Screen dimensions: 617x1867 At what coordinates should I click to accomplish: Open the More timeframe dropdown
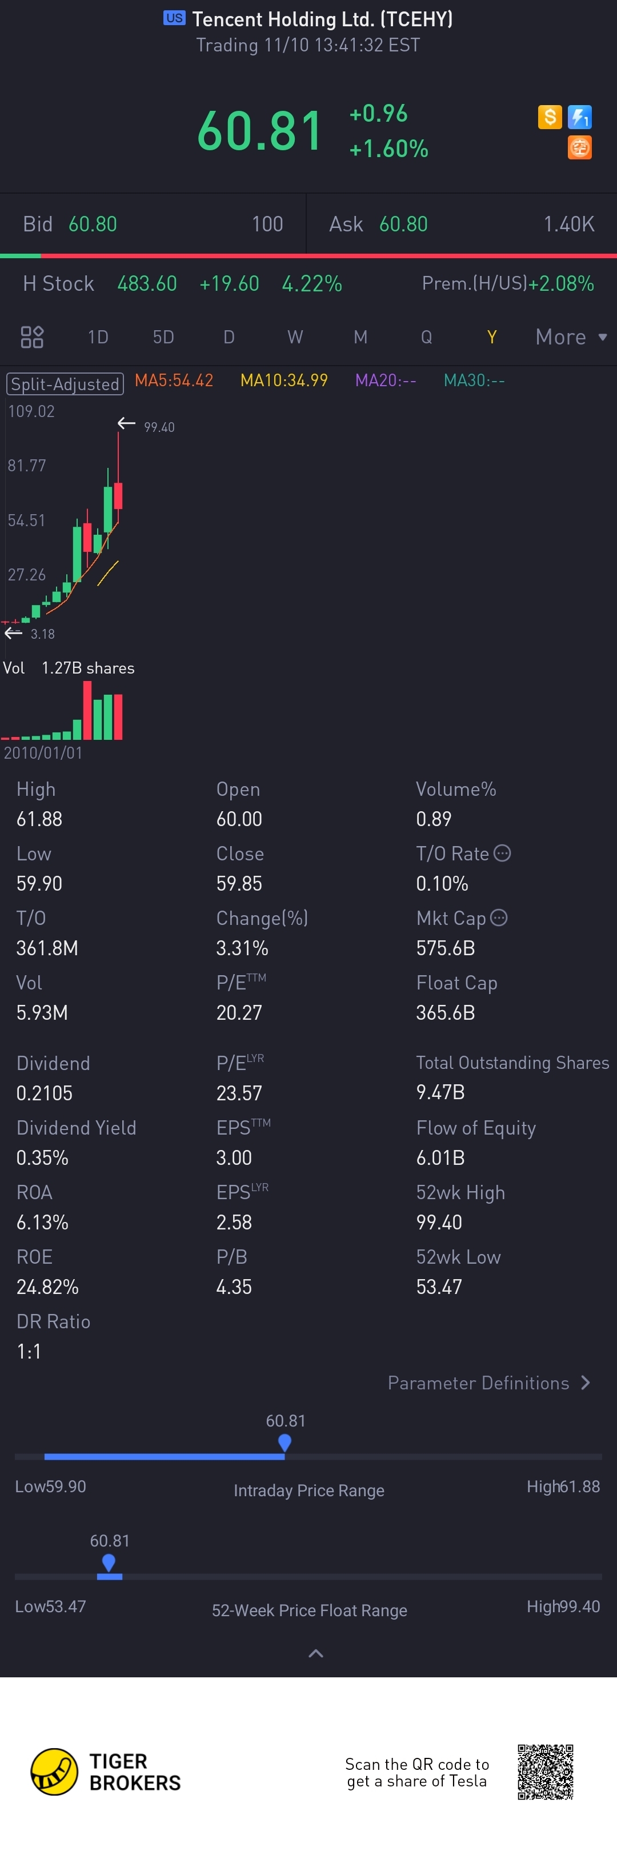[571, 337]
